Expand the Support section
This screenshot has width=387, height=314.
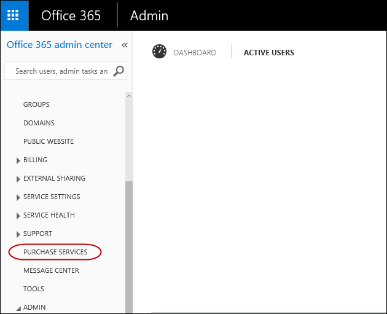18,234
